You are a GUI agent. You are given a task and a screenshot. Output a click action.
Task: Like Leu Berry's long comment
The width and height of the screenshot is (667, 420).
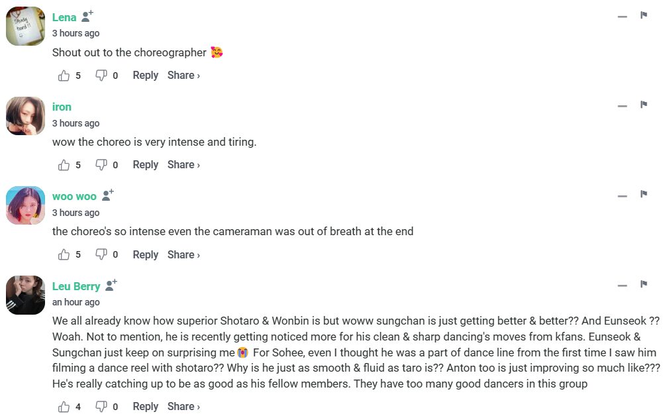64,407
